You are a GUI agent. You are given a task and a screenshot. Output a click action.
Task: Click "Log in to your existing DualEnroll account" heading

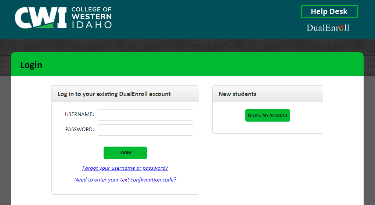(114, 94)
